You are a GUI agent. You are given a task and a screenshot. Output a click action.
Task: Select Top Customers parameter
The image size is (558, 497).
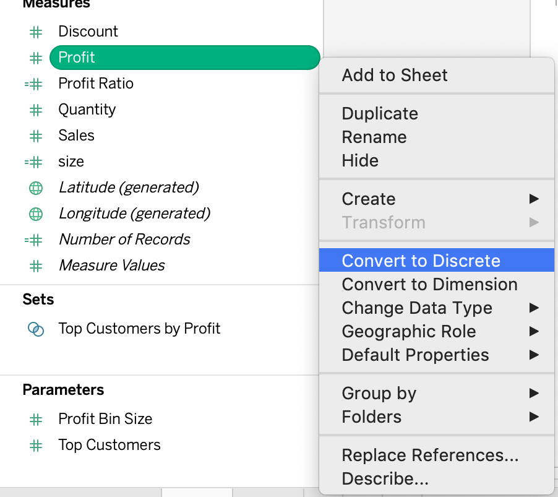109,445
